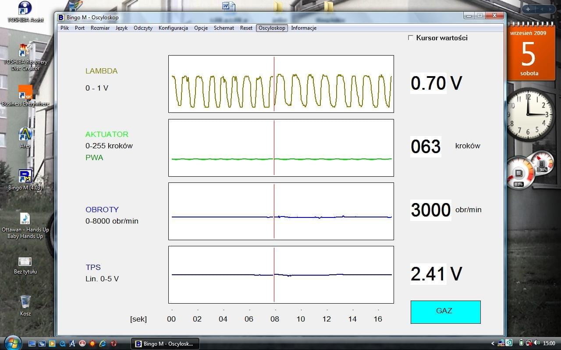561x350 pixels.
Task: Click the analog clock gadget
Action: (x=528, y=114)
